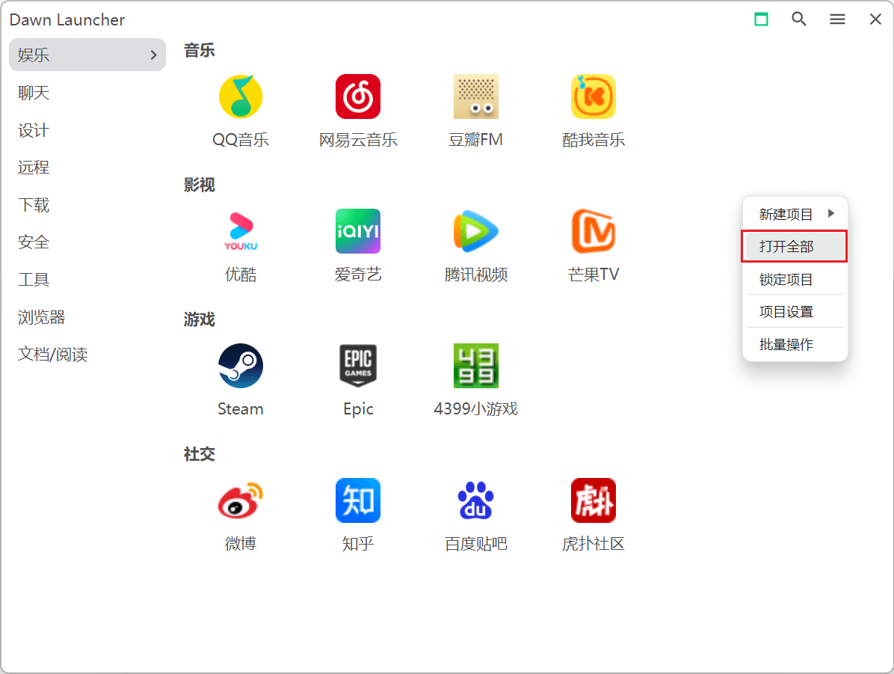Click the 影视 section heading
This screenshot has height=674, width=894.
pyautogui.click(x=200, y=185)
